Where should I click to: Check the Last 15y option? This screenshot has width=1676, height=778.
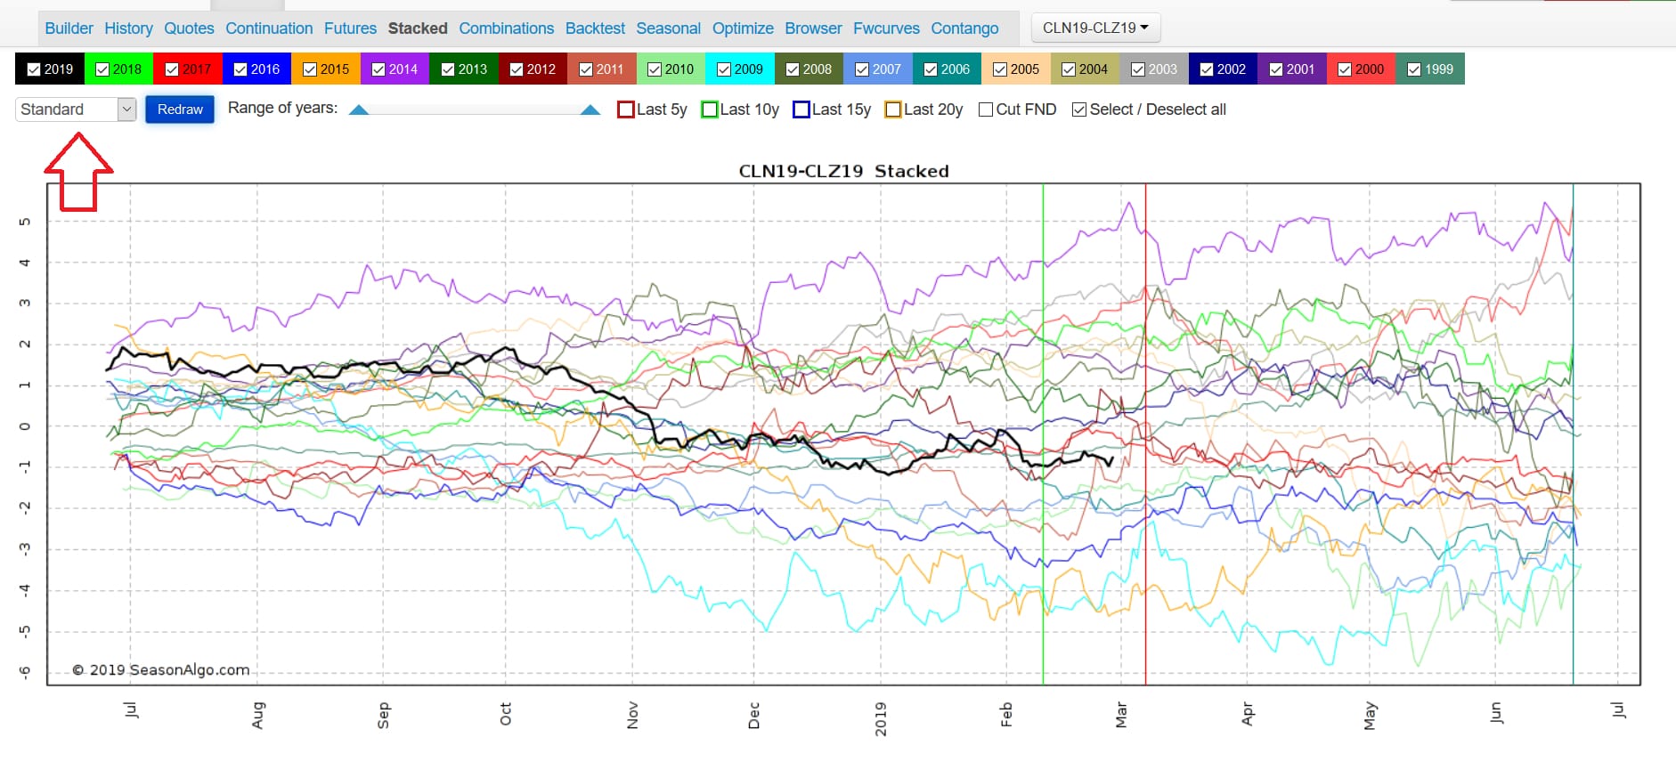(x=801, y=109)
